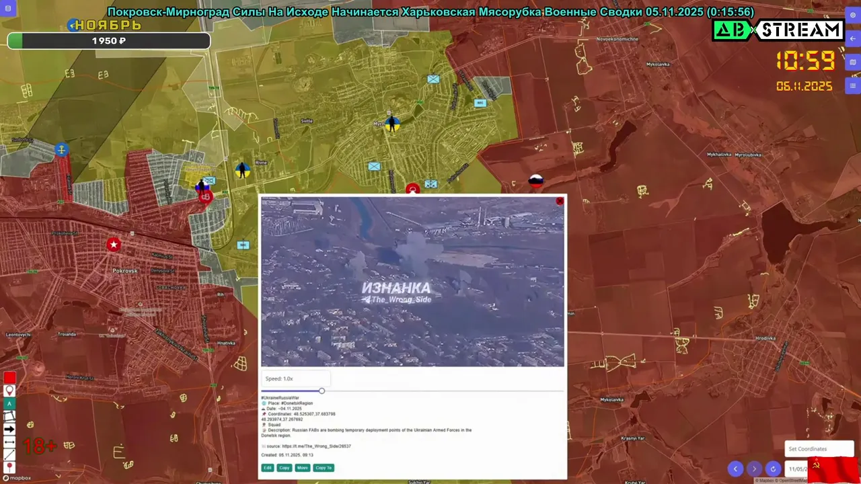
Task: Click the Ukrainian soldier marker near Rivne
Action: click(x=243, y=170)
